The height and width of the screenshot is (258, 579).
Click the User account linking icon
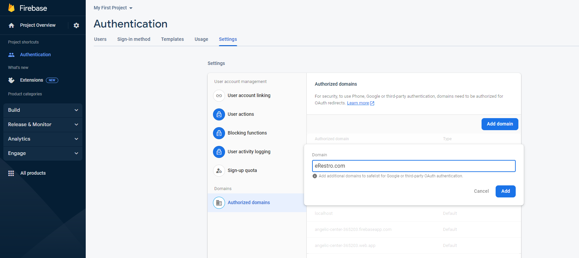(x=219, y=96)
